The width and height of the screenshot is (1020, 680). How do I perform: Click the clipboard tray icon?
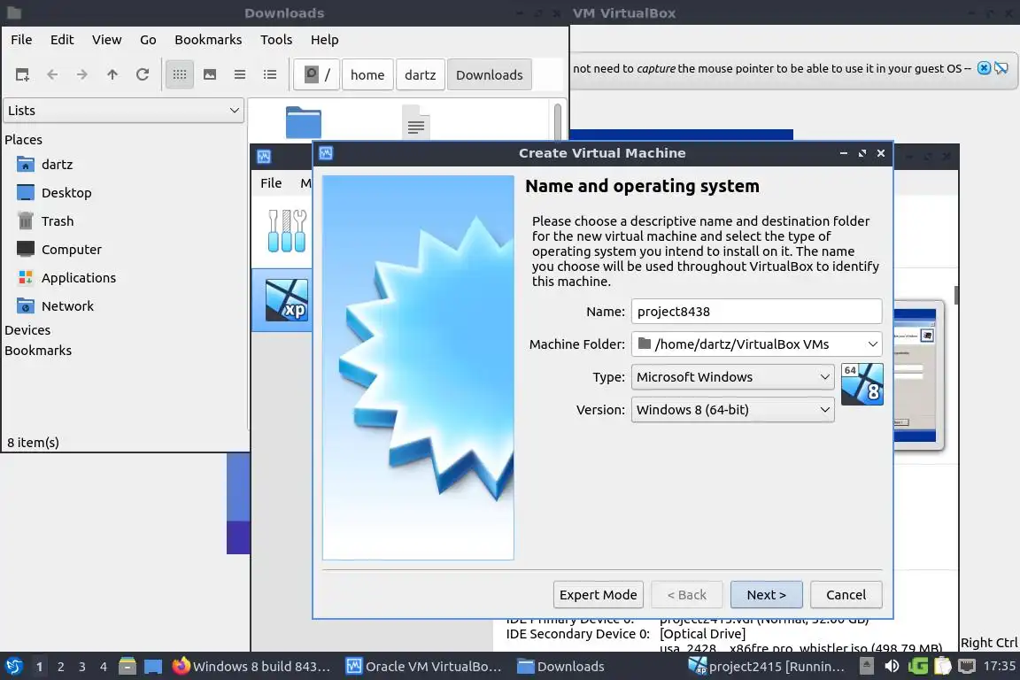[x=943, y=667]
